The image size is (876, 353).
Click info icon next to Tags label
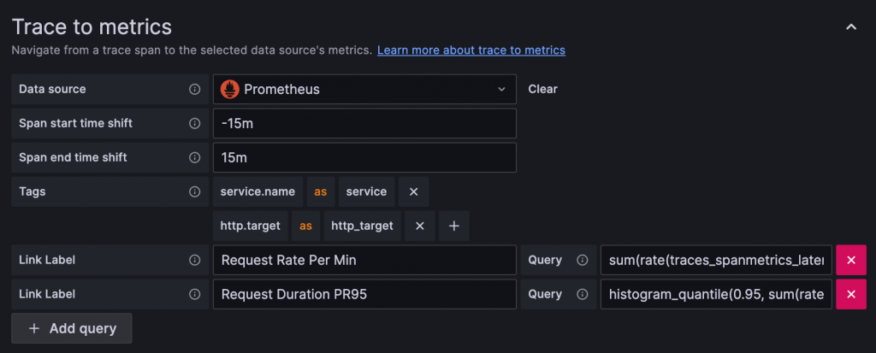click(x=194, y=191)
